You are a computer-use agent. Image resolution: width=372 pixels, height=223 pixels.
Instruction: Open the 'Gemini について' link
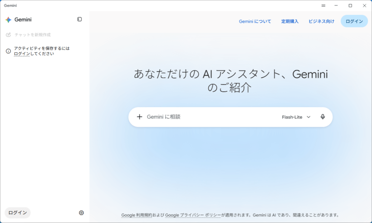tap(255, 21)
